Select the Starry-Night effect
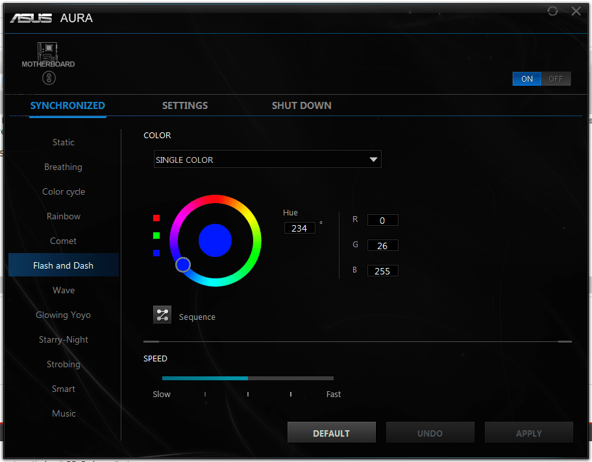592x462 pixels. click(x=64, y=339)
